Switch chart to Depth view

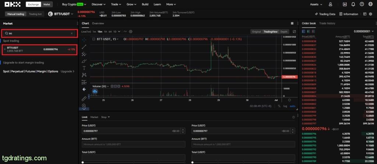[x=284, y=32]
